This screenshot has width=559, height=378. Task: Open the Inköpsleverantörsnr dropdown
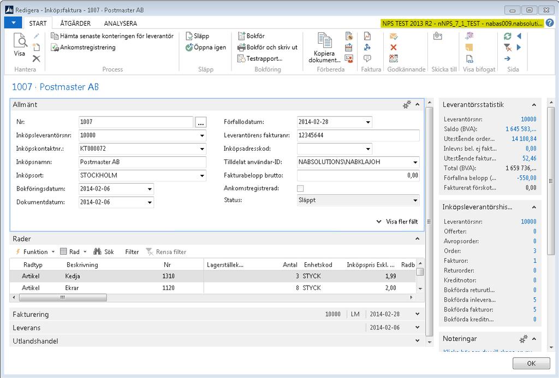[x=202, y=135]
